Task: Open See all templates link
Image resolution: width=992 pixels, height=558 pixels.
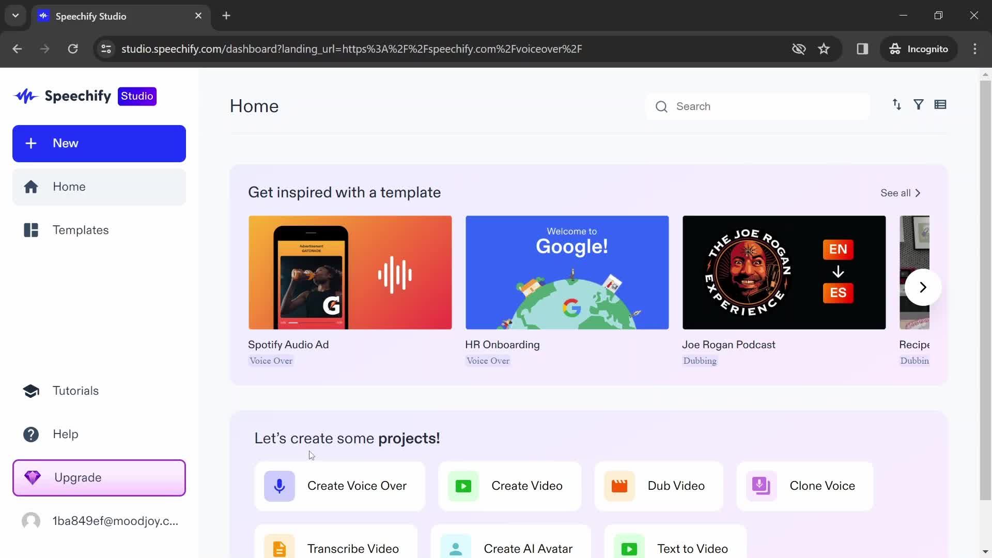Action: point(901,193)
